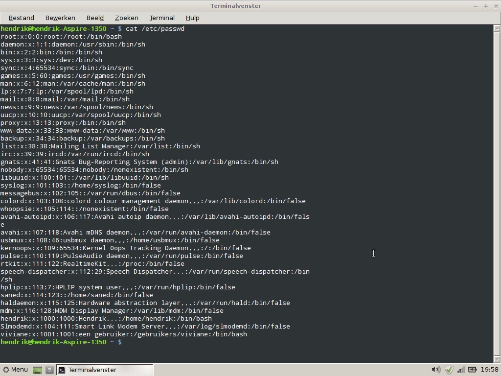This screenshot has height=376, width=501.
Task: Click the Avahi mDNS daemon line
Action: pos(136,233)
